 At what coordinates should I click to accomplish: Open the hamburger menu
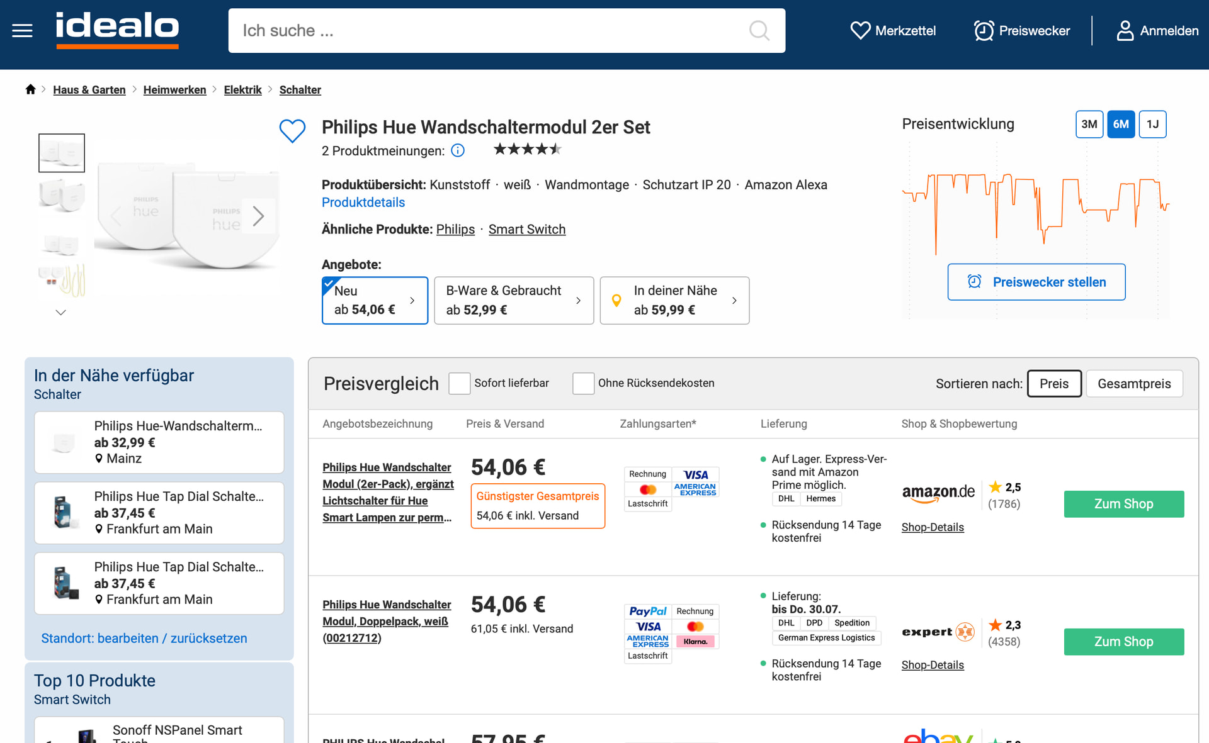tap(22, 30)
